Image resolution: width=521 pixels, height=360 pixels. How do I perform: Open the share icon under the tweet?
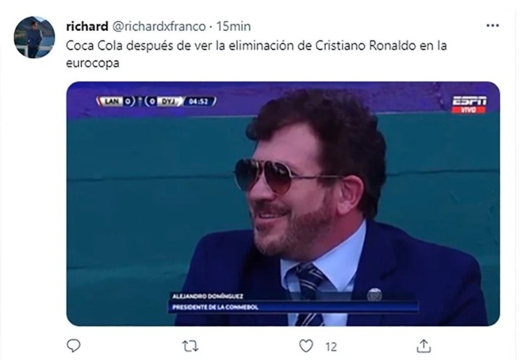click(424, 346)
